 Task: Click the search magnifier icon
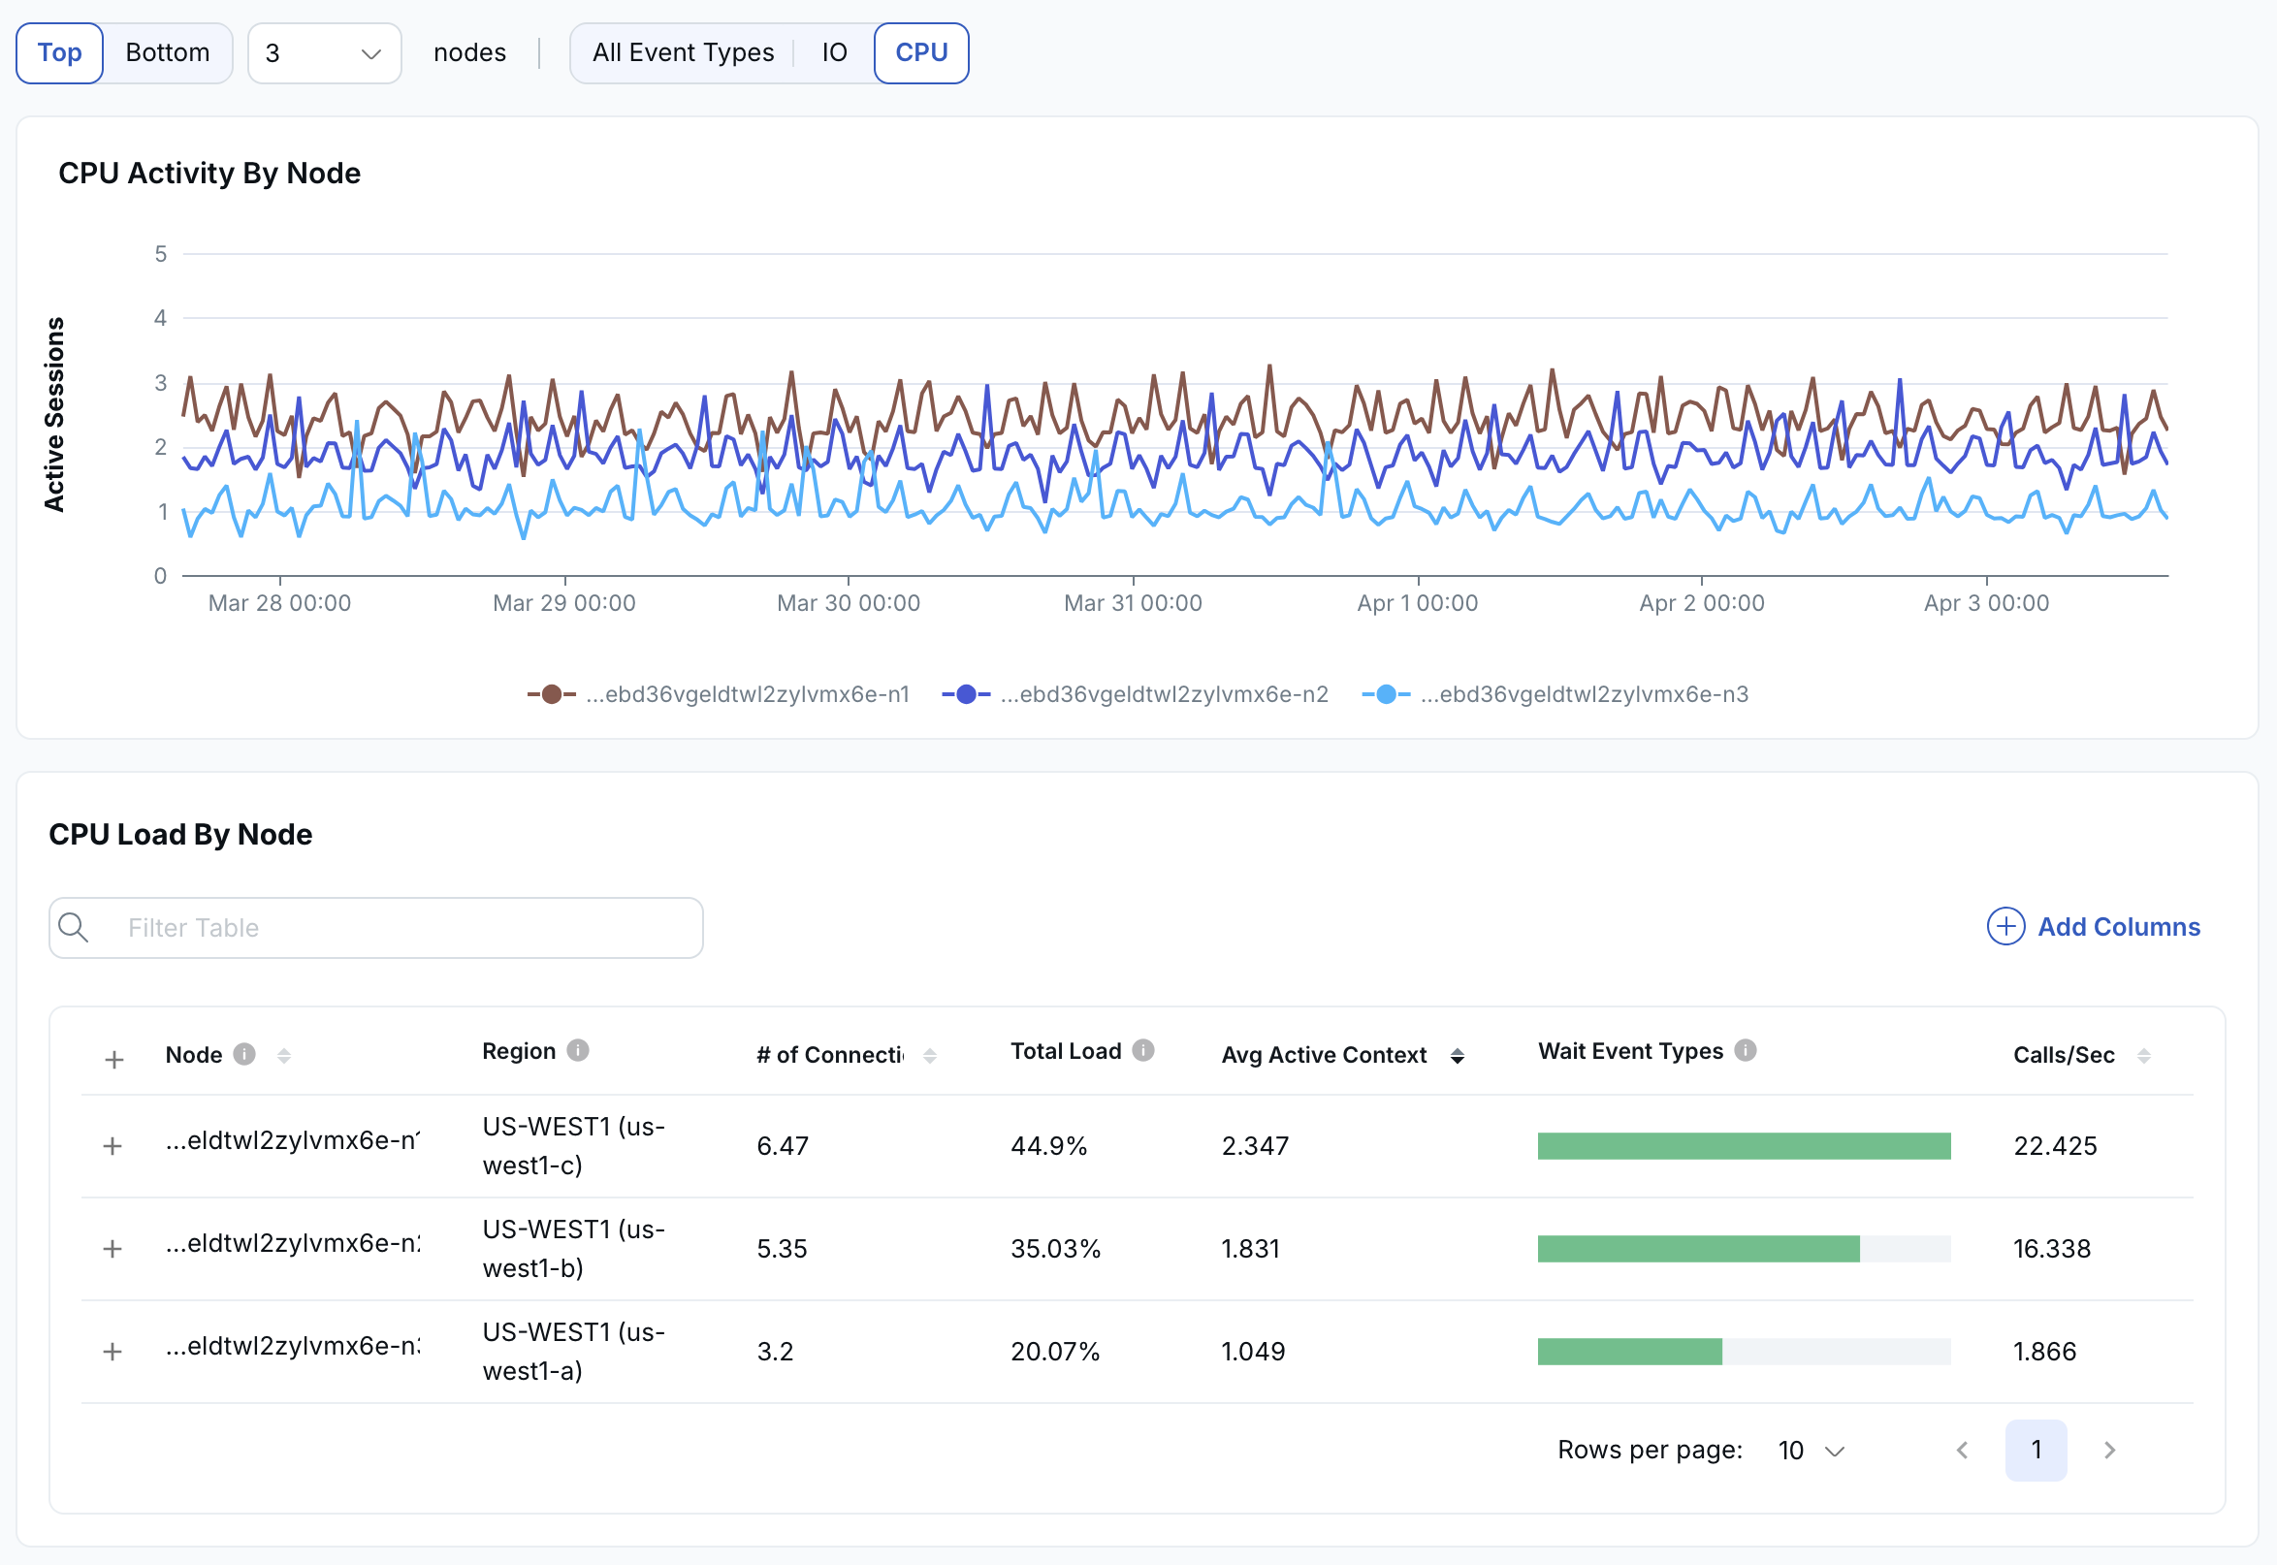click(74, 927)
